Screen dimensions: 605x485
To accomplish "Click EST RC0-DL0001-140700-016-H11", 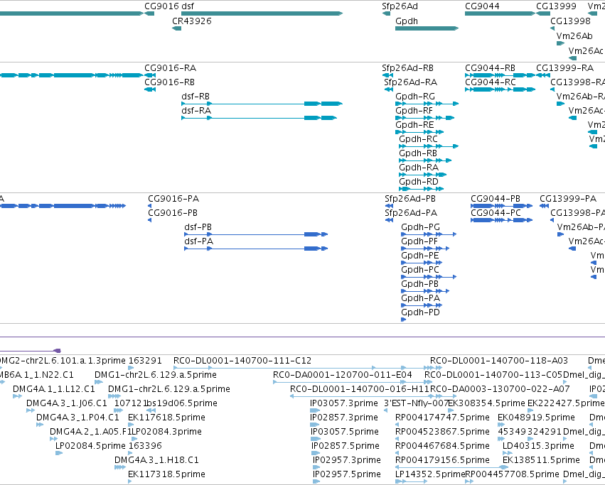I will pyautogui.click(x=360, y=389).
